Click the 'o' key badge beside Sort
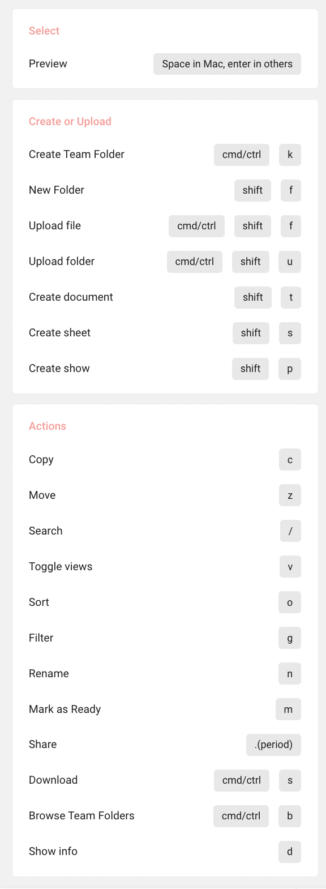The width and height of the screenshot is (326, 889). click(x=290, y=602)
